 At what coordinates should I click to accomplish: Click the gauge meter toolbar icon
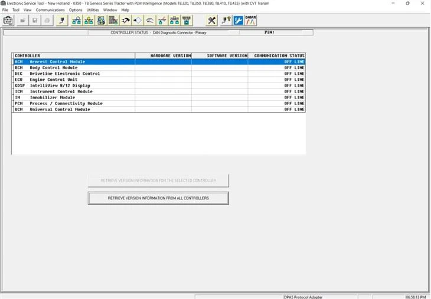tap(150, 21)
